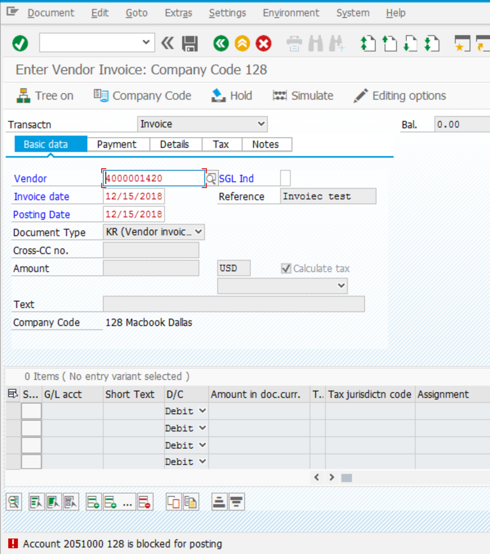Click the Find binoculars icon

[x=316, y=44]
